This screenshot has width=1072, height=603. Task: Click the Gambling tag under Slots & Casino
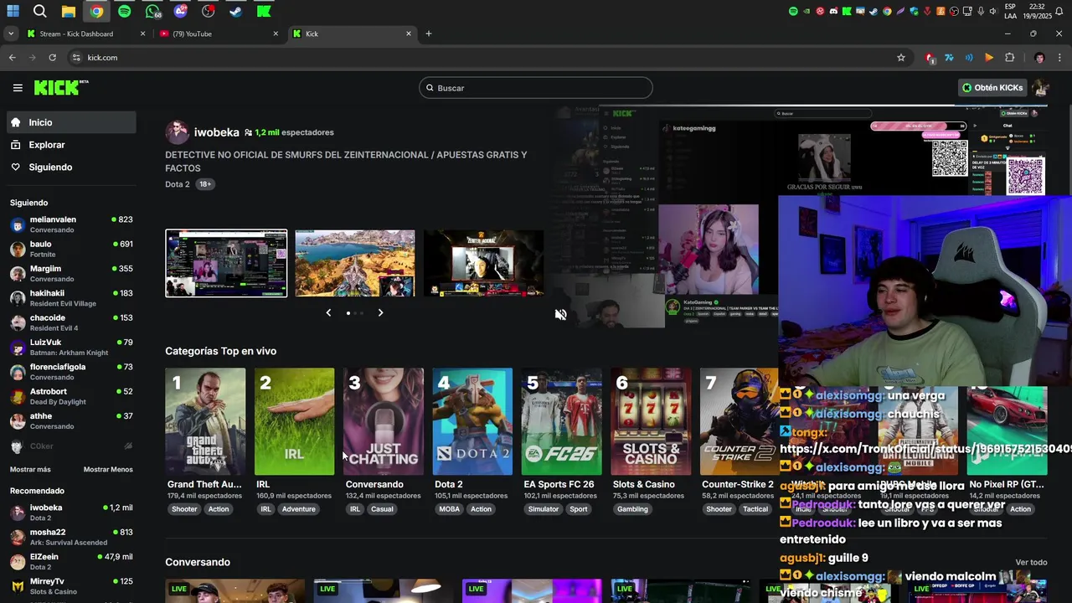point(632,509)
